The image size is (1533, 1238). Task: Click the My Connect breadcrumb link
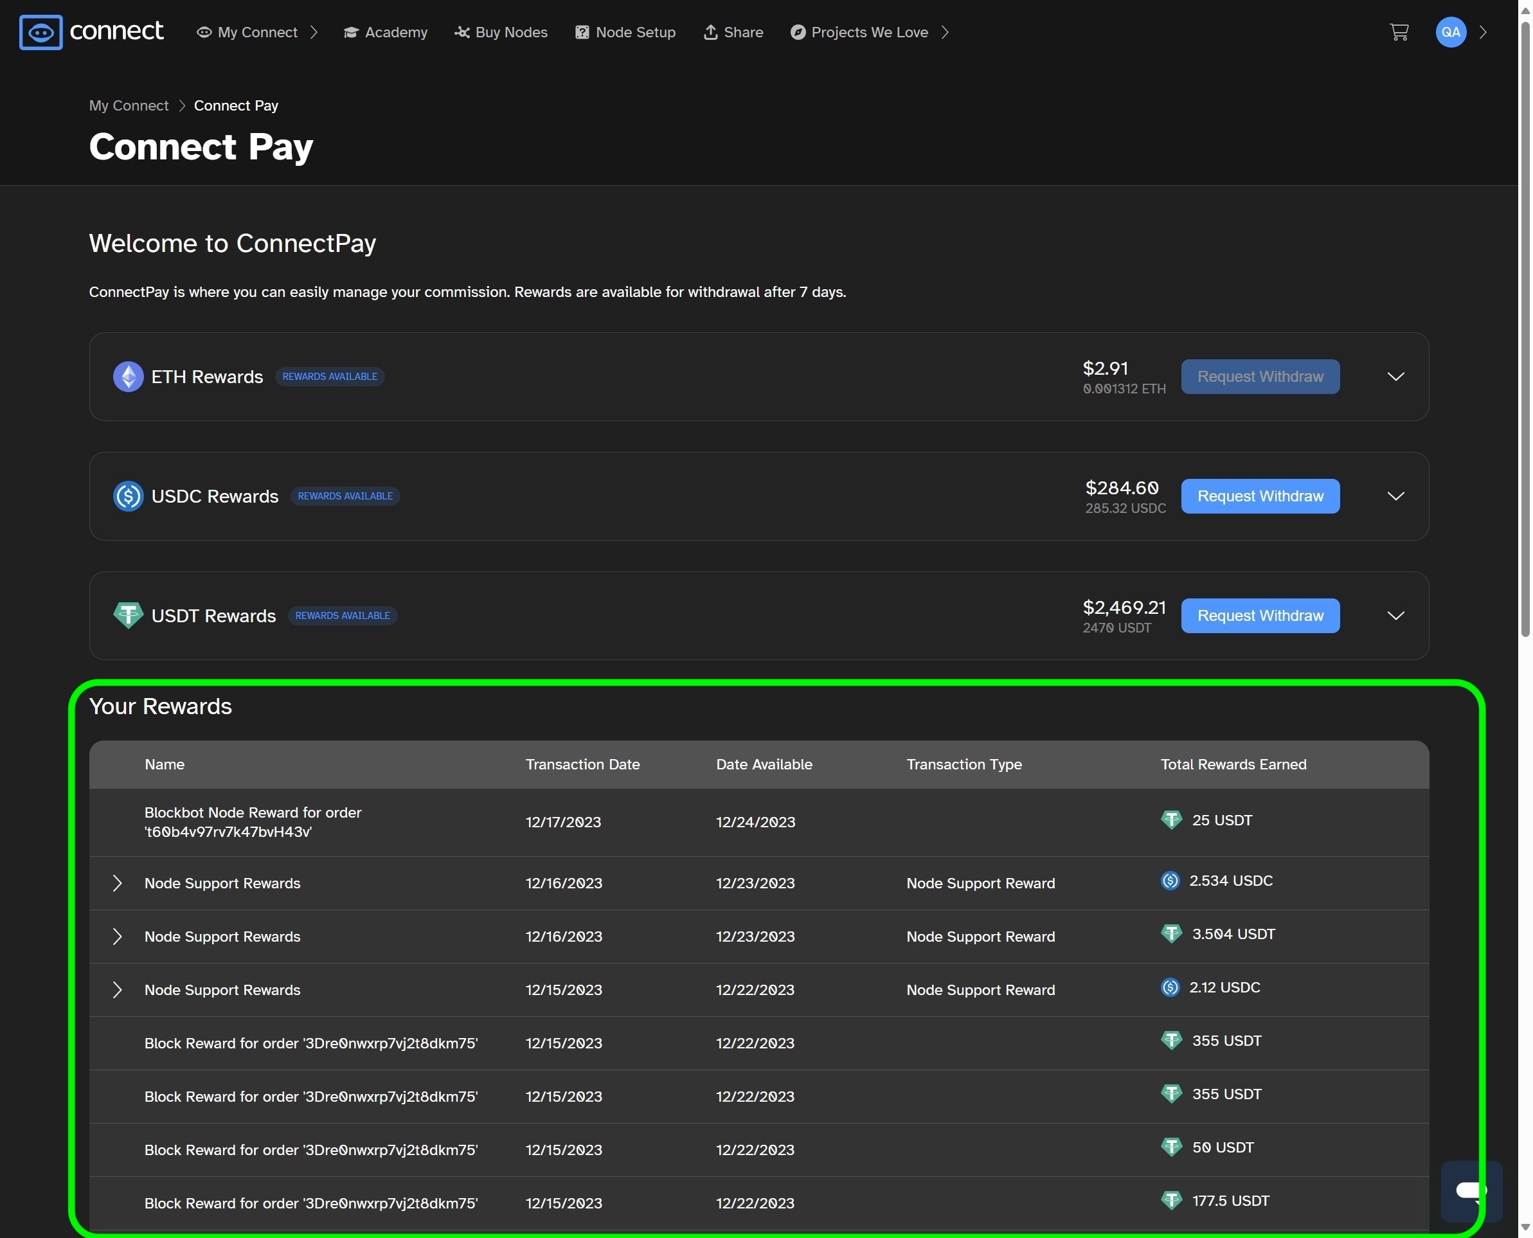pyautogui.click(x=129, y=105)
